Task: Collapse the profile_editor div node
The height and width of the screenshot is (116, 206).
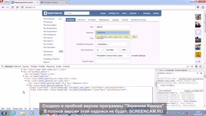Action: pyautogui.click(x=22, y=72)
